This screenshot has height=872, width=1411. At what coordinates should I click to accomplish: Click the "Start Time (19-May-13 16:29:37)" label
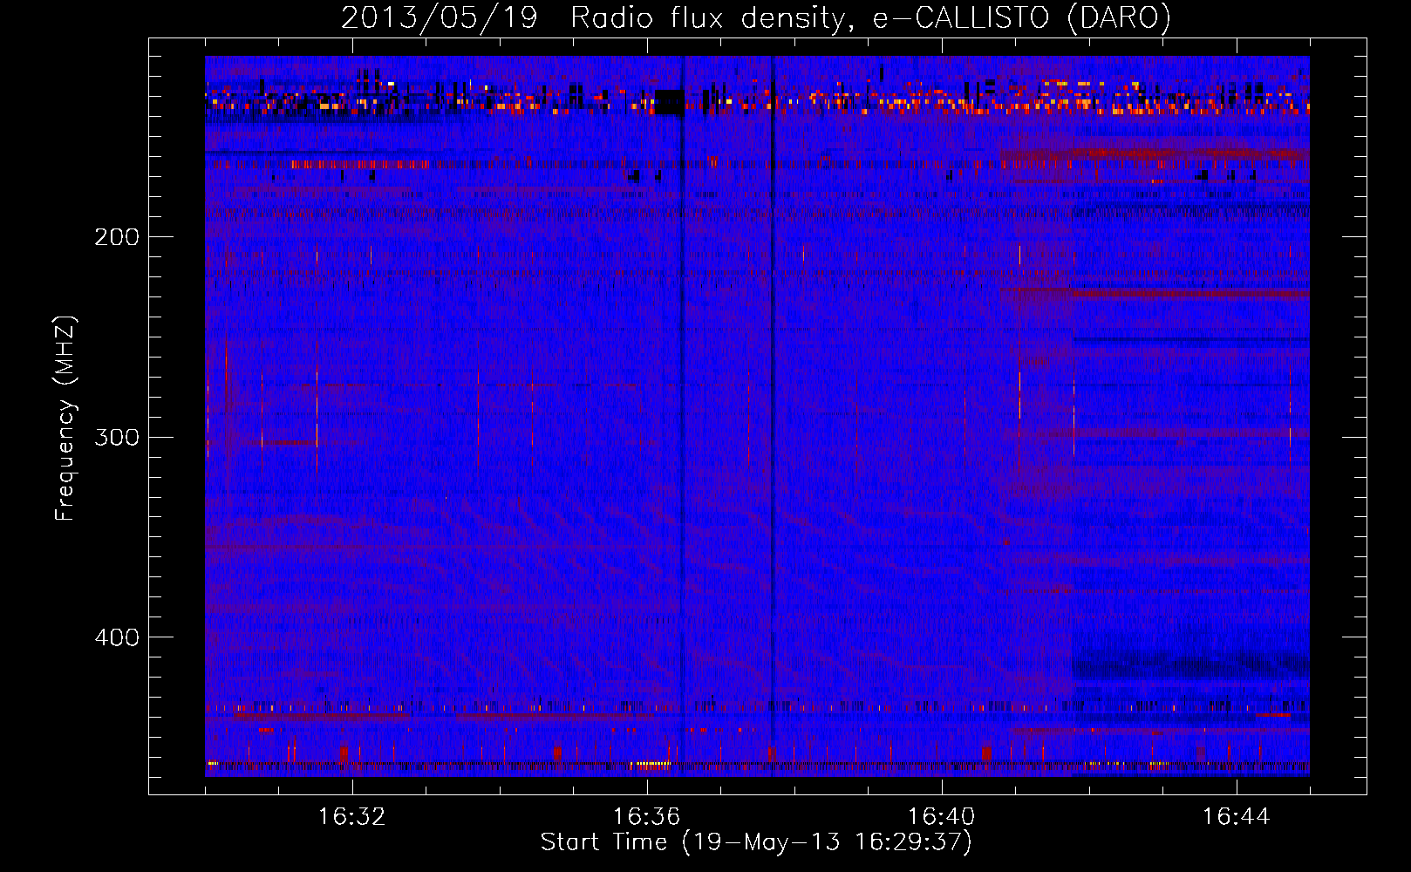[x=756, y=842]
